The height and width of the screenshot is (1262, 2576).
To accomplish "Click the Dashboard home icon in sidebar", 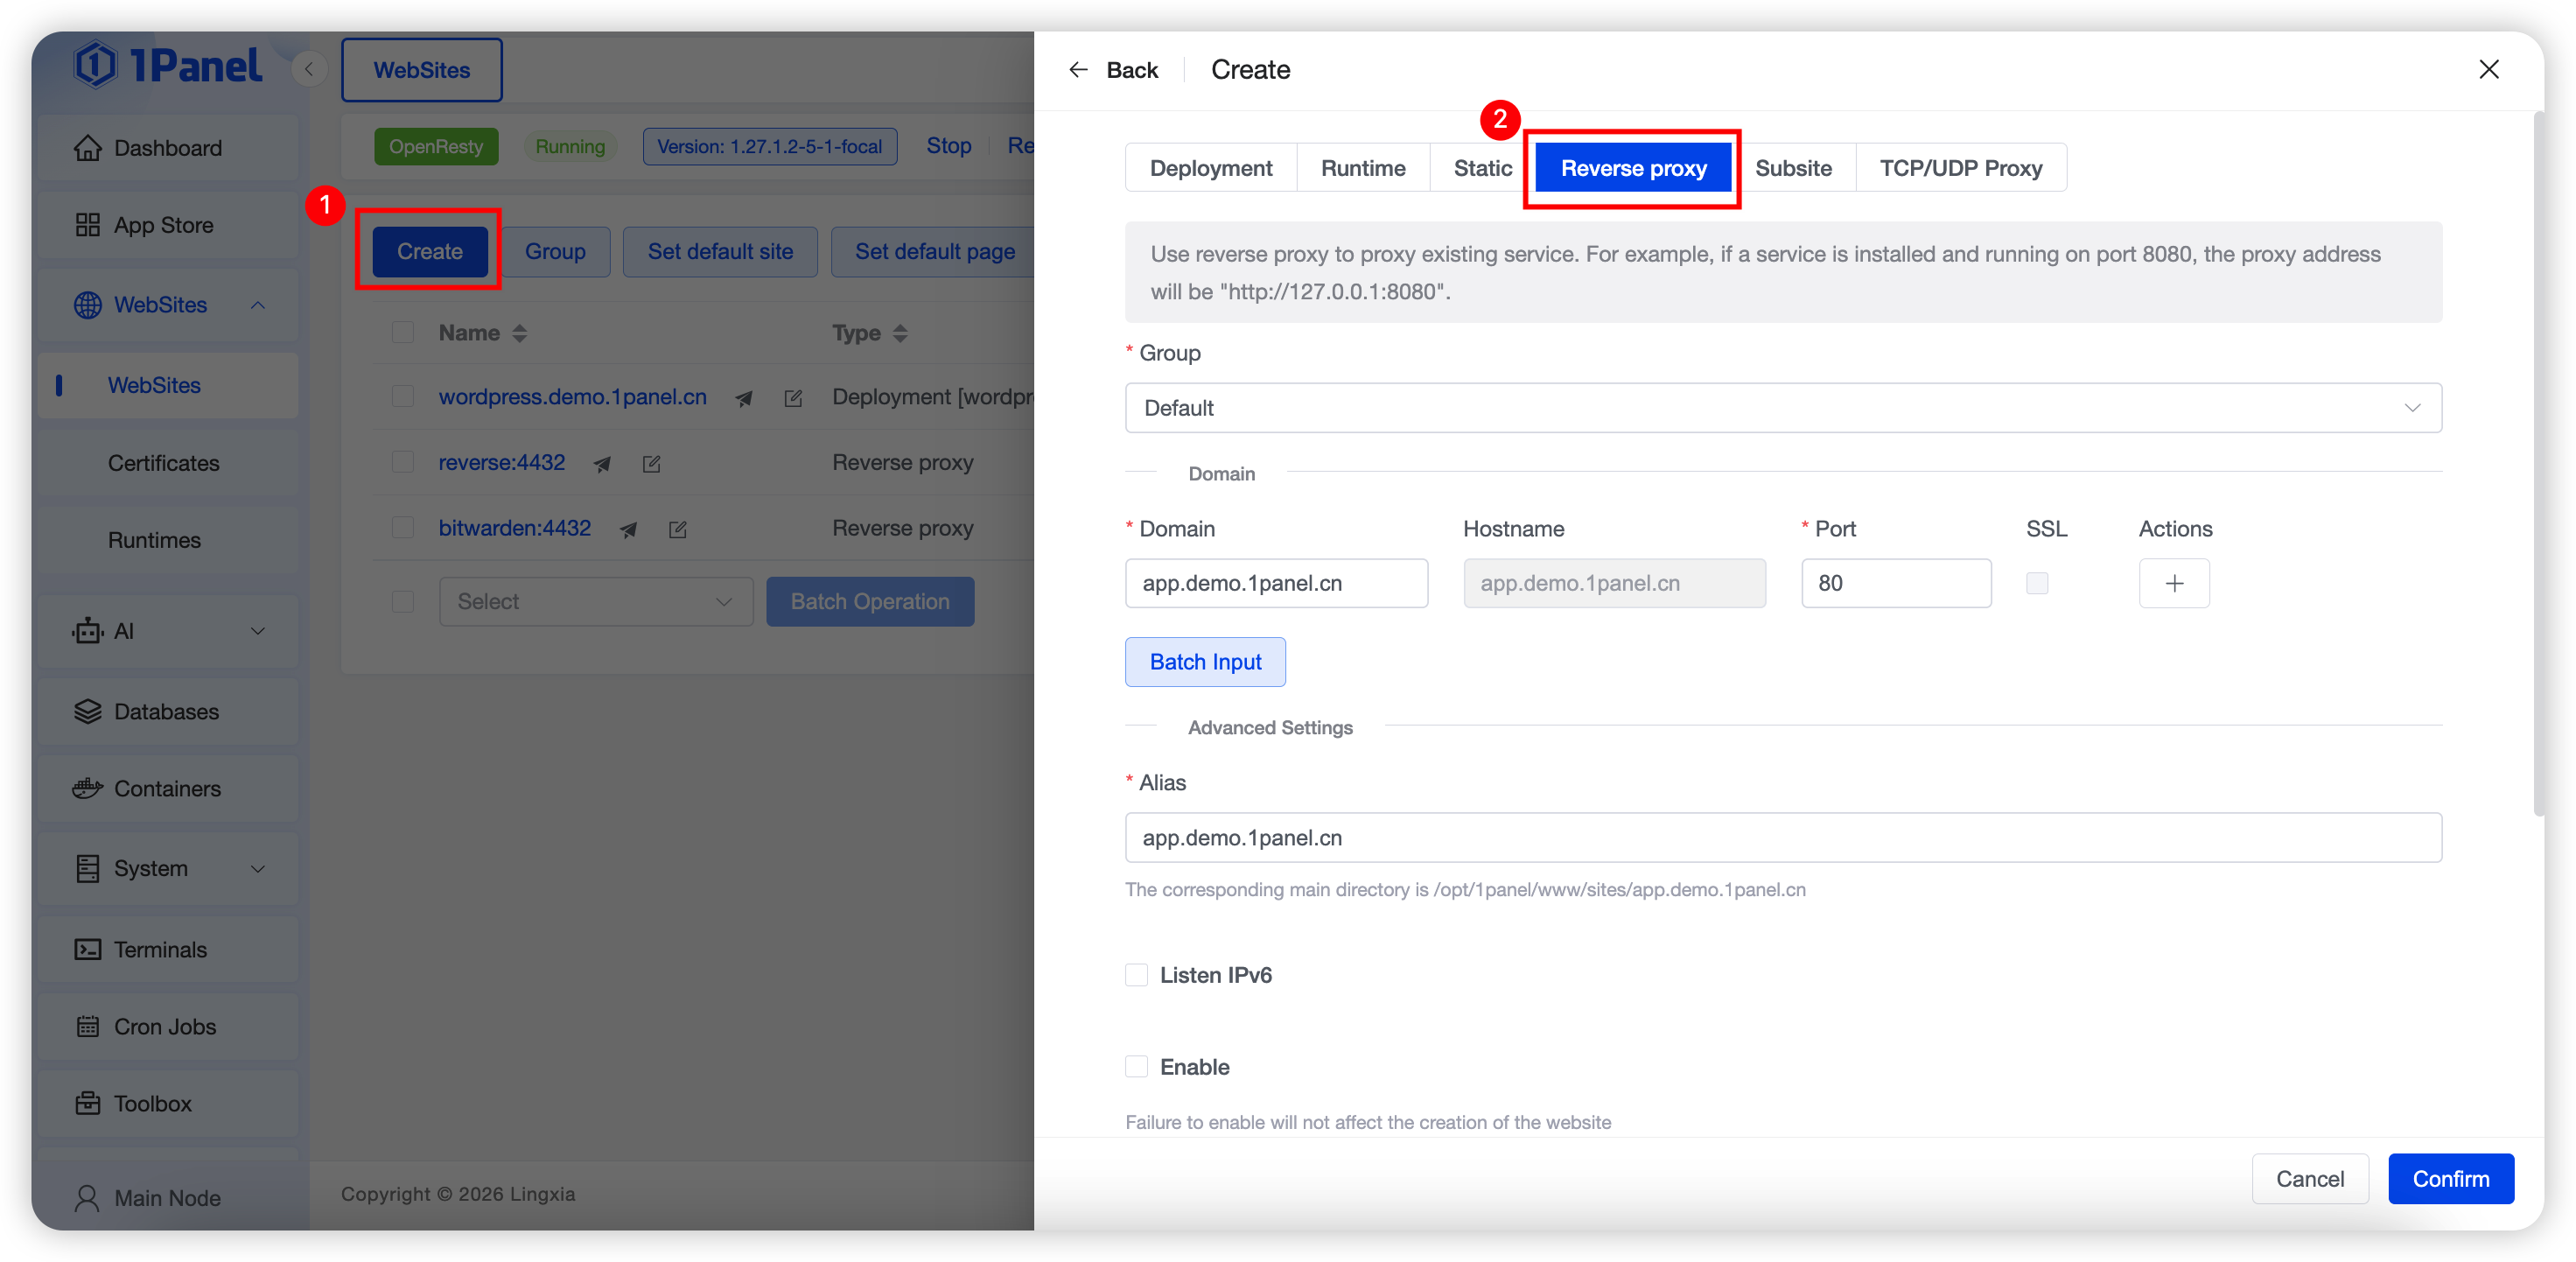I will click(x=88, y=148).
